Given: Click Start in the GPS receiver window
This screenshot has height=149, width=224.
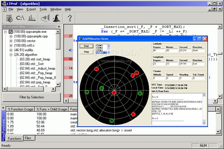Looking at the screenshot, I should point(86,46).
